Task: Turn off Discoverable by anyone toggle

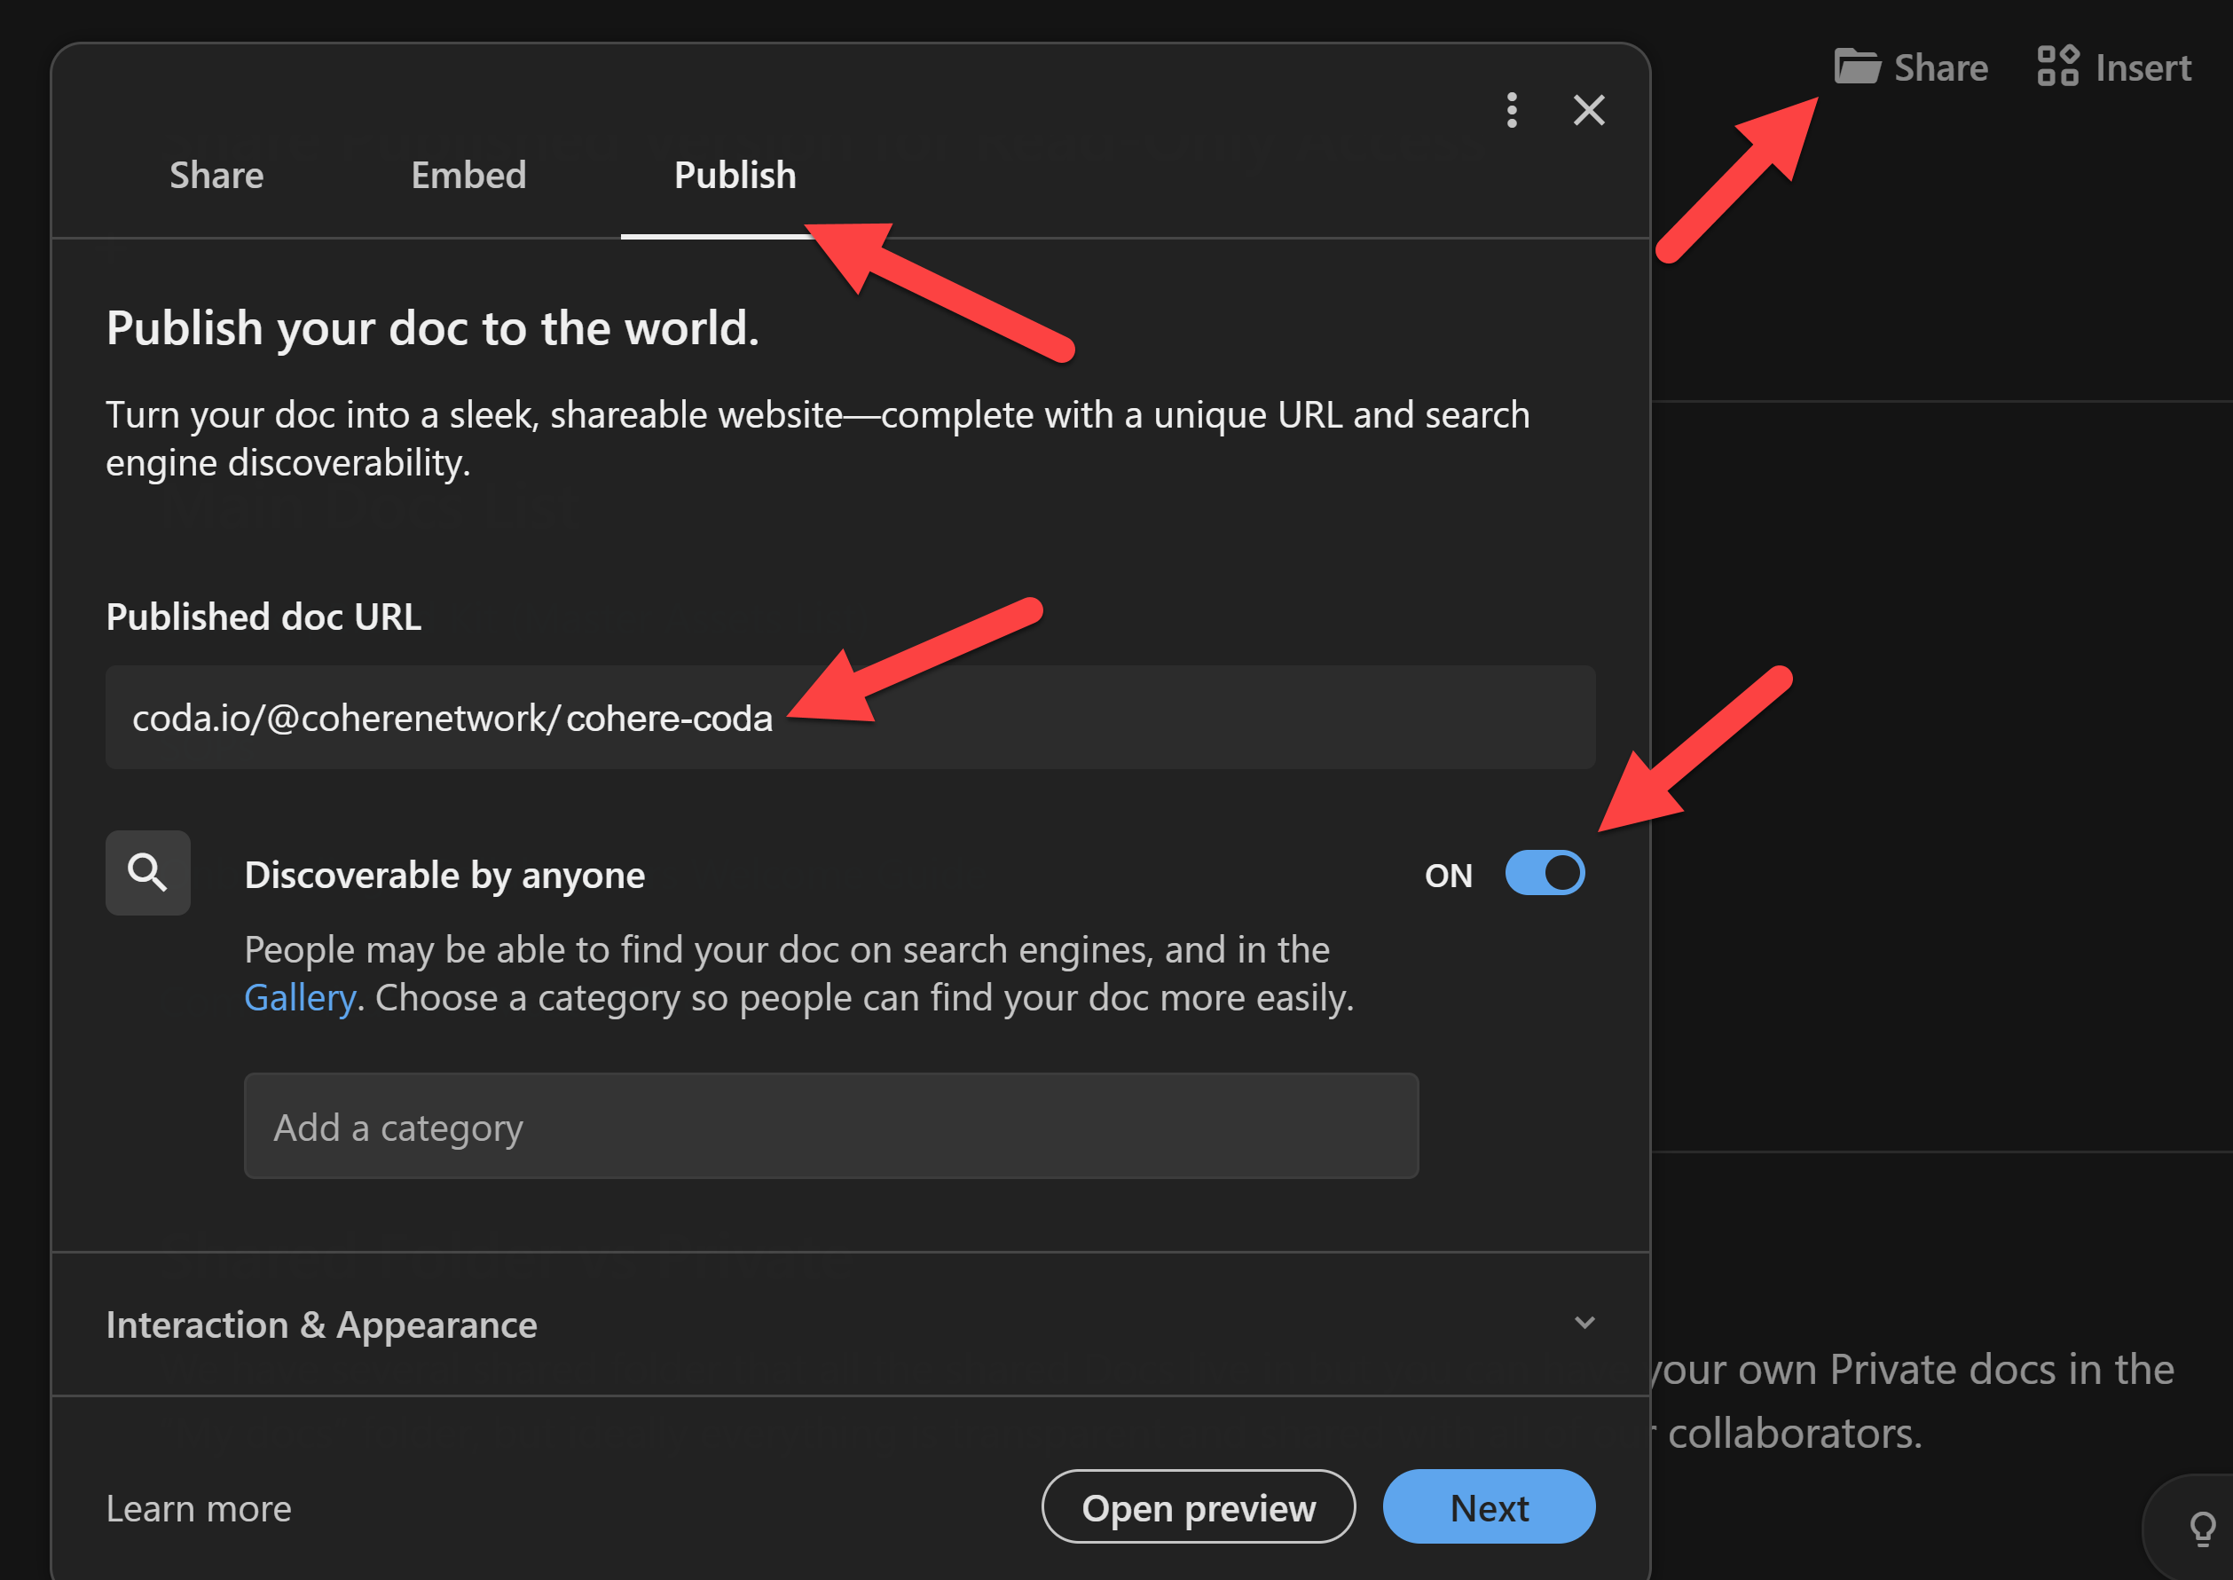Action: pyautogui.click(x=1545, y=873)
